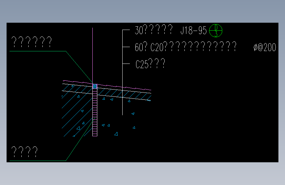
Task: Click the green D/3 detail reference circle
Action: 216,31
